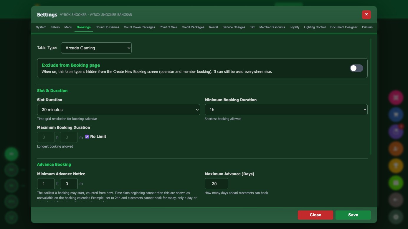408x229 pixels.
Task: Click 'Time grid resolution for booking calendar' text
Action: pyautogui.click(x=67, y=119)
